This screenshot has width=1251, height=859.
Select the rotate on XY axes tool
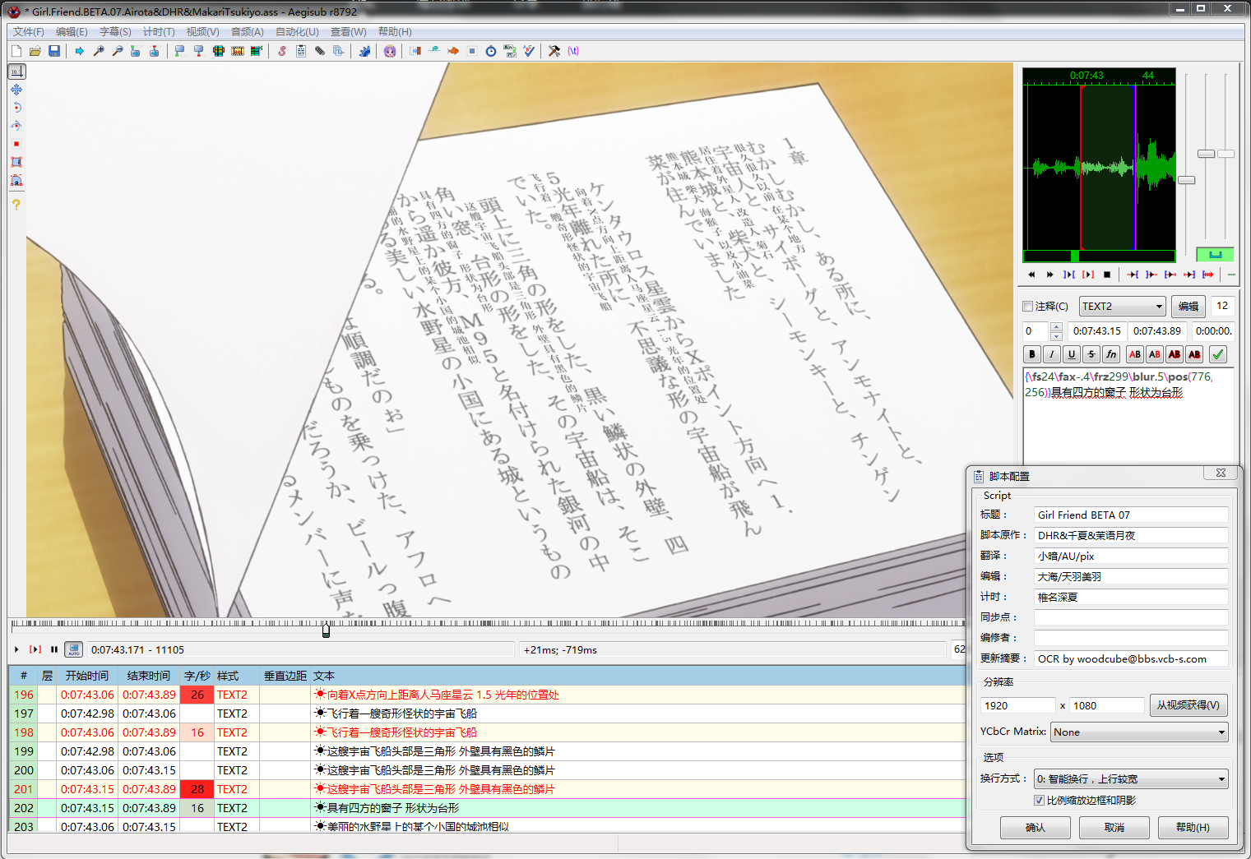[16, 126]
